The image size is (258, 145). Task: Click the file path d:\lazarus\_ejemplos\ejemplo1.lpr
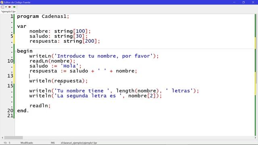[x=79, y=143]
